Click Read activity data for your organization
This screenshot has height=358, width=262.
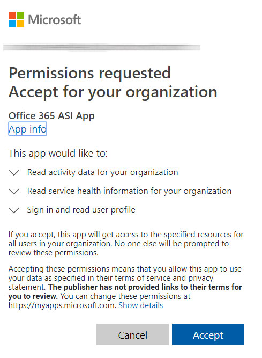(x=102, y=172)
